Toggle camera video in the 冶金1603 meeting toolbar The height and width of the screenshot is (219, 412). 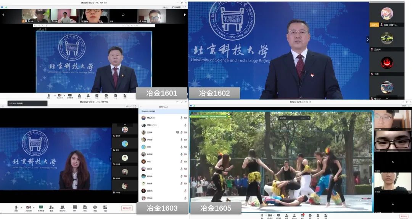point(28,208)
